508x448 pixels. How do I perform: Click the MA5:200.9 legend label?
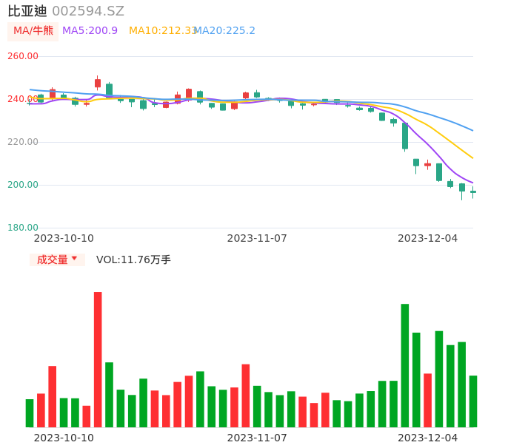click(x=90, y=31)
